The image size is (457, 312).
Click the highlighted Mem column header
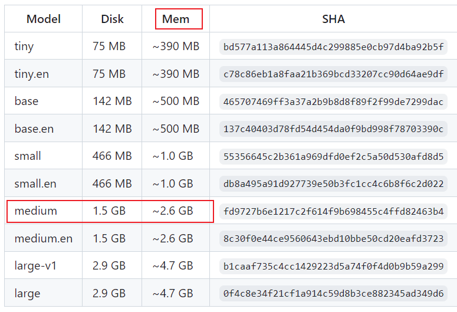point(176,19)
